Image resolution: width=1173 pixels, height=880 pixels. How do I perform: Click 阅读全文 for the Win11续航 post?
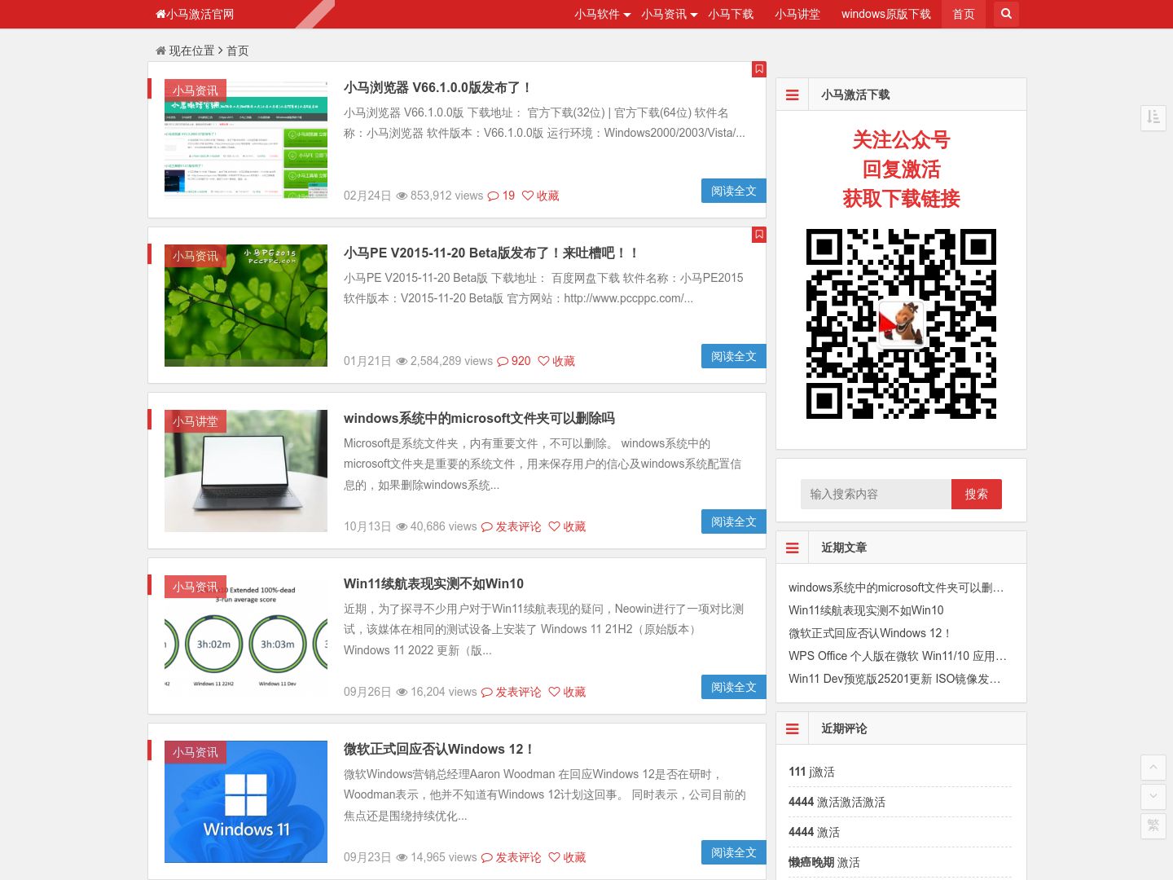(x=734, y=687)
